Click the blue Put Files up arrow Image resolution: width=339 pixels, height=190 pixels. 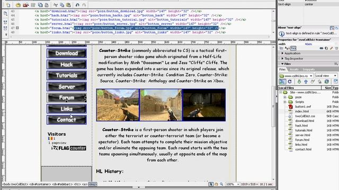point(306,82)
